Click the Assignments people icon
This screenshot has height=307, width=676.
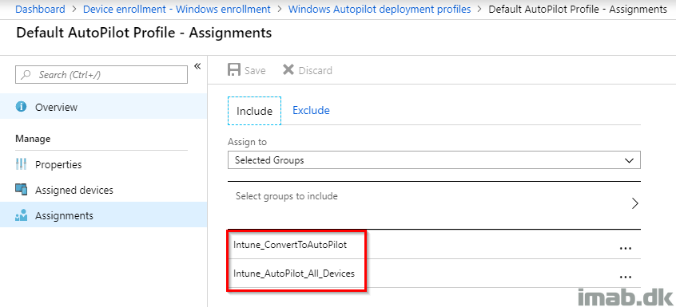click(21, 215)
